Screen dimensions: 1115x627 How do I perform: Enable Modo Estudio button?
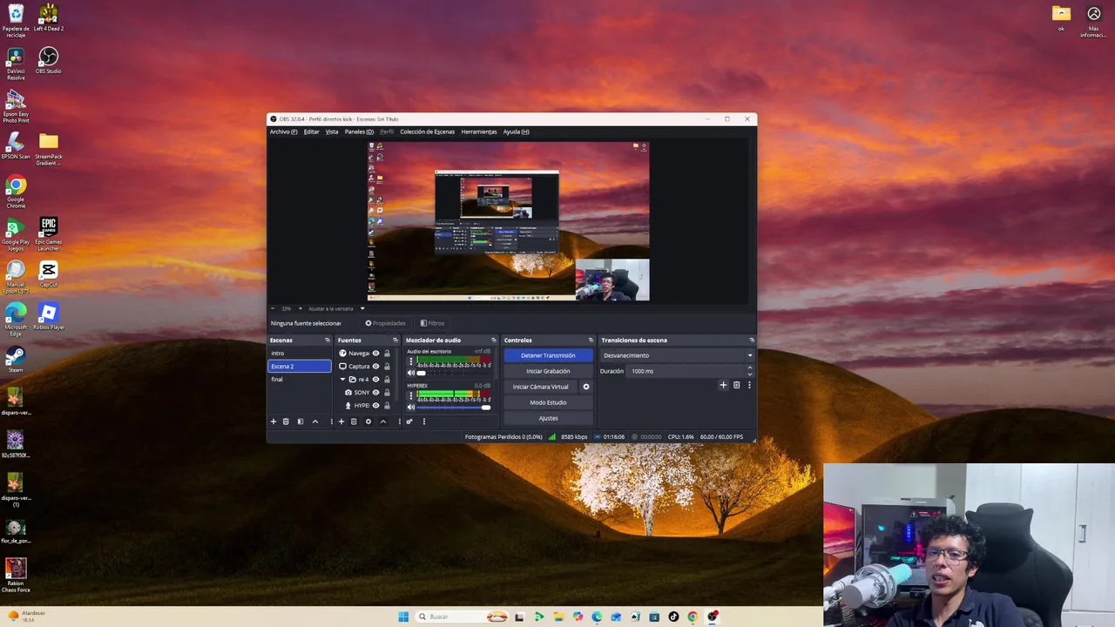pos(548,402)
